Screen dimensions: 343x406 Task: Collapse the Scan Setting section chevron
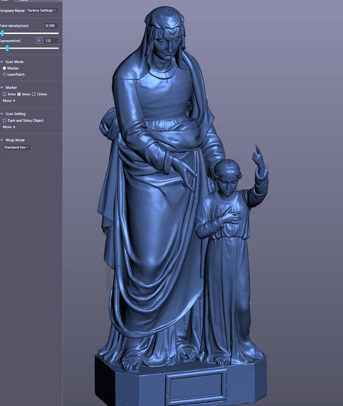point(2,114)
